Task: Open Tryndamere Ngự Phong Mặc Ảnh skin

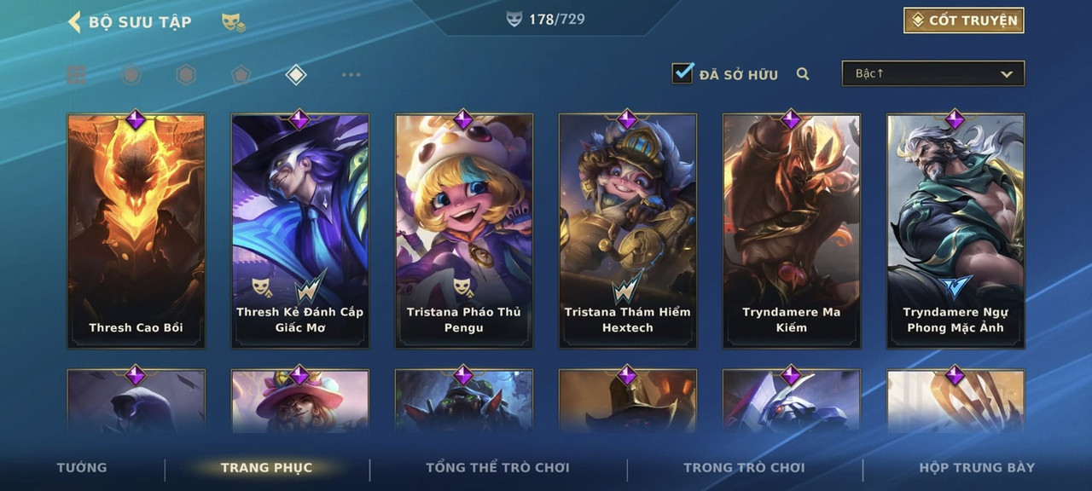Action: tap(955, 231)
